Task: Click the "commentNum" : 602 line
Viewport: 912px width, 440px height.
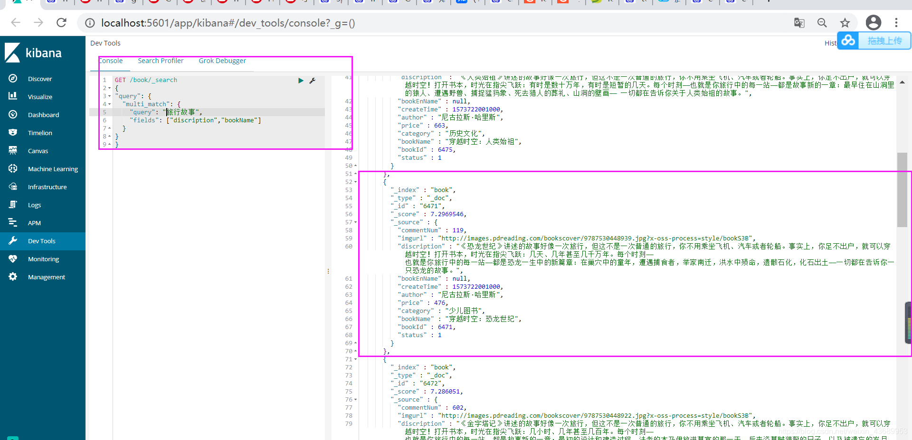Action: (x=432, y=408)
